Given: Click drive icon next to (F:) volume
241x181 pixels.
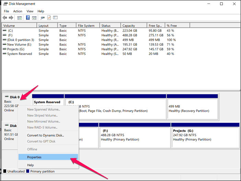Looking at the screenshot, I should [x=4, y=35].
